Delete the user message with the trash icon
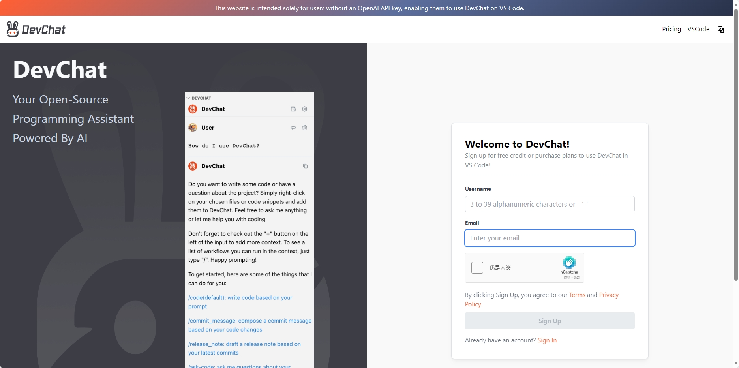 click(x=304, y=128)
